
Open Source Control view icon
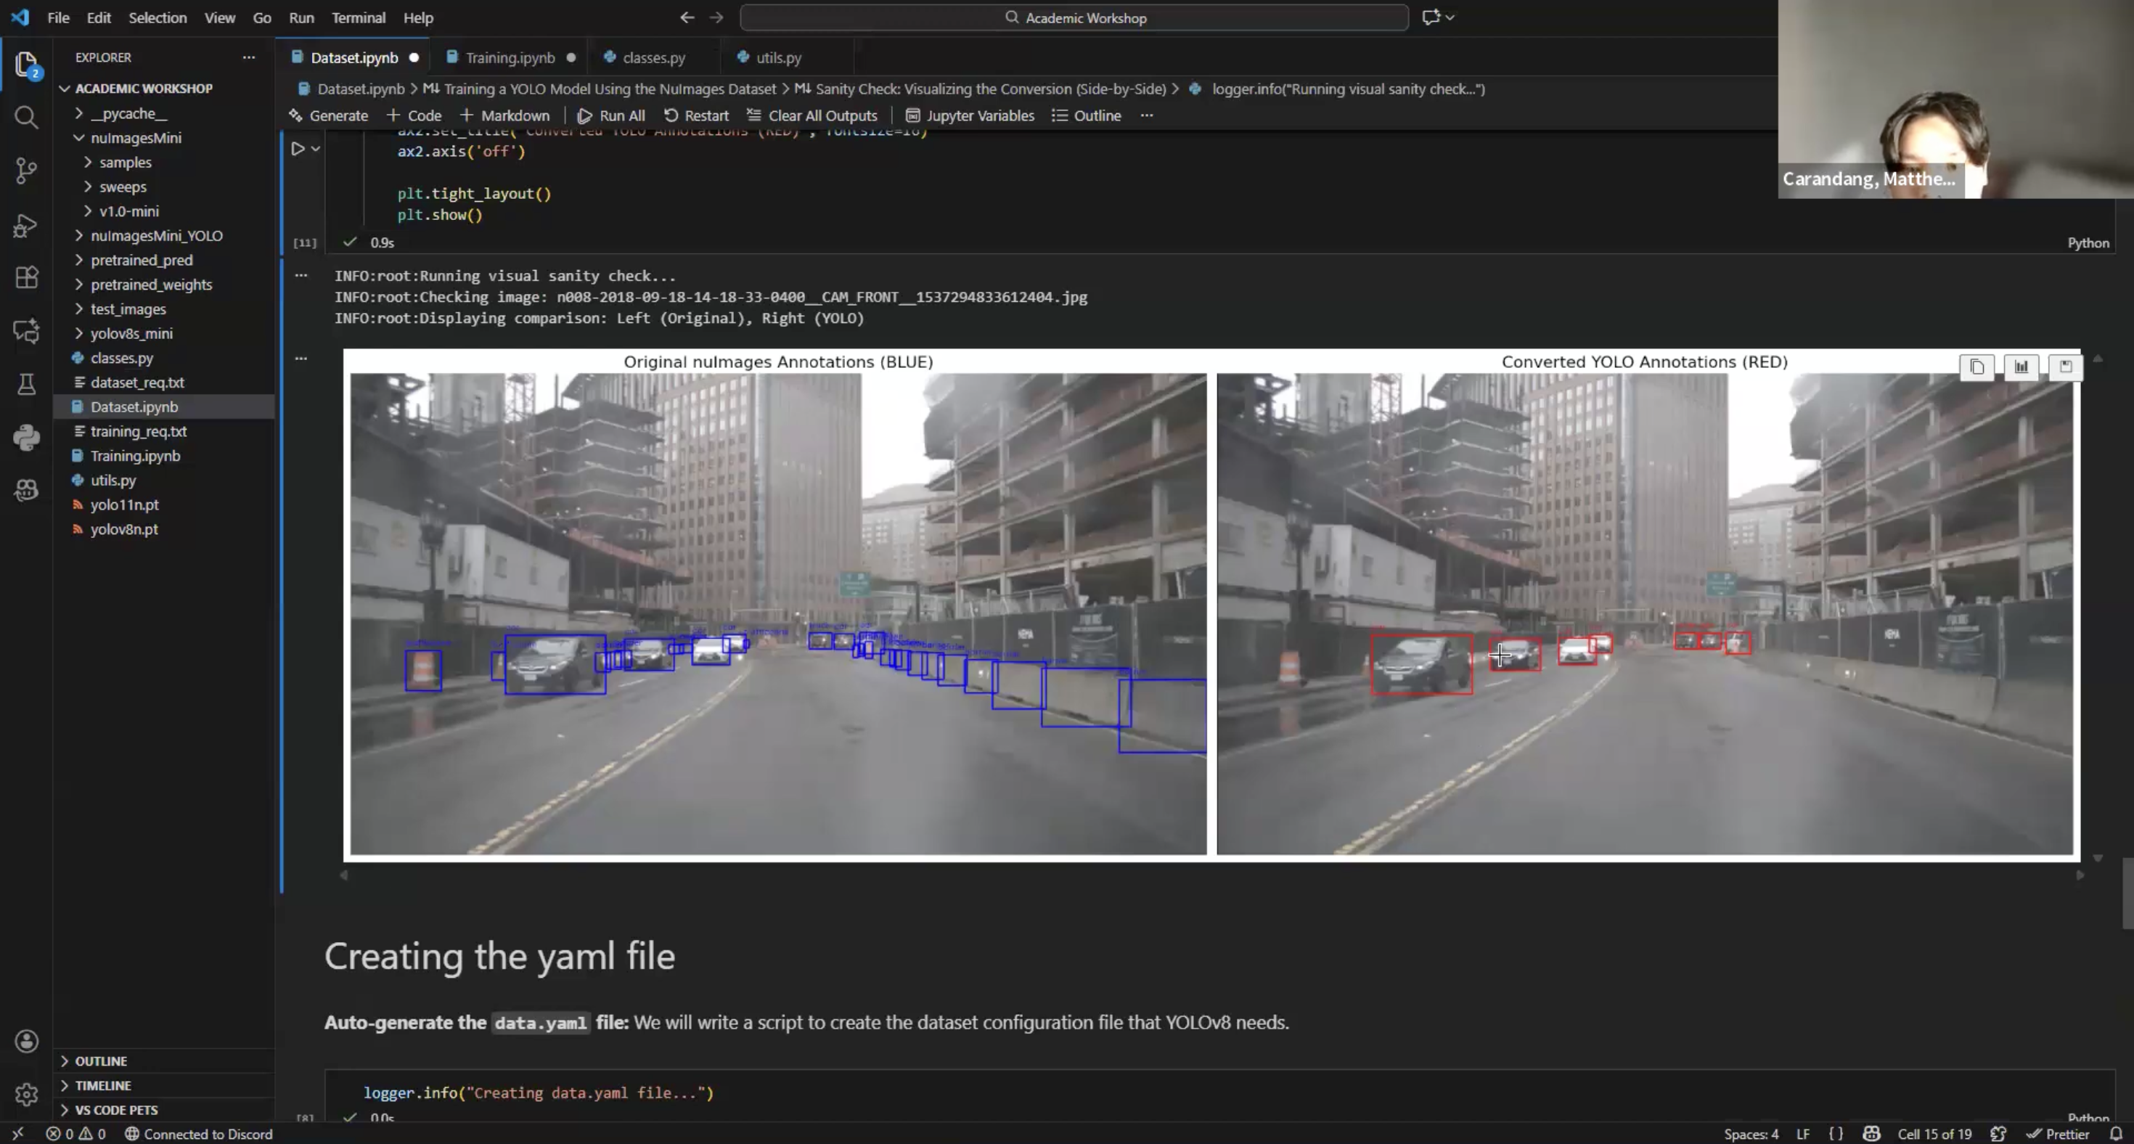(27, 171)
